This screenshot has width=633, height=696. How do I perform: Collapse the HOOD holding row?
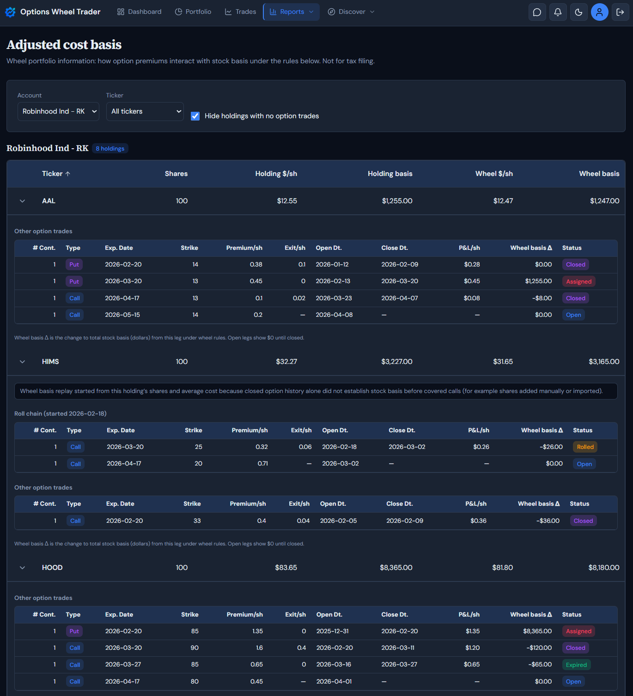click(x=22, y=568)
